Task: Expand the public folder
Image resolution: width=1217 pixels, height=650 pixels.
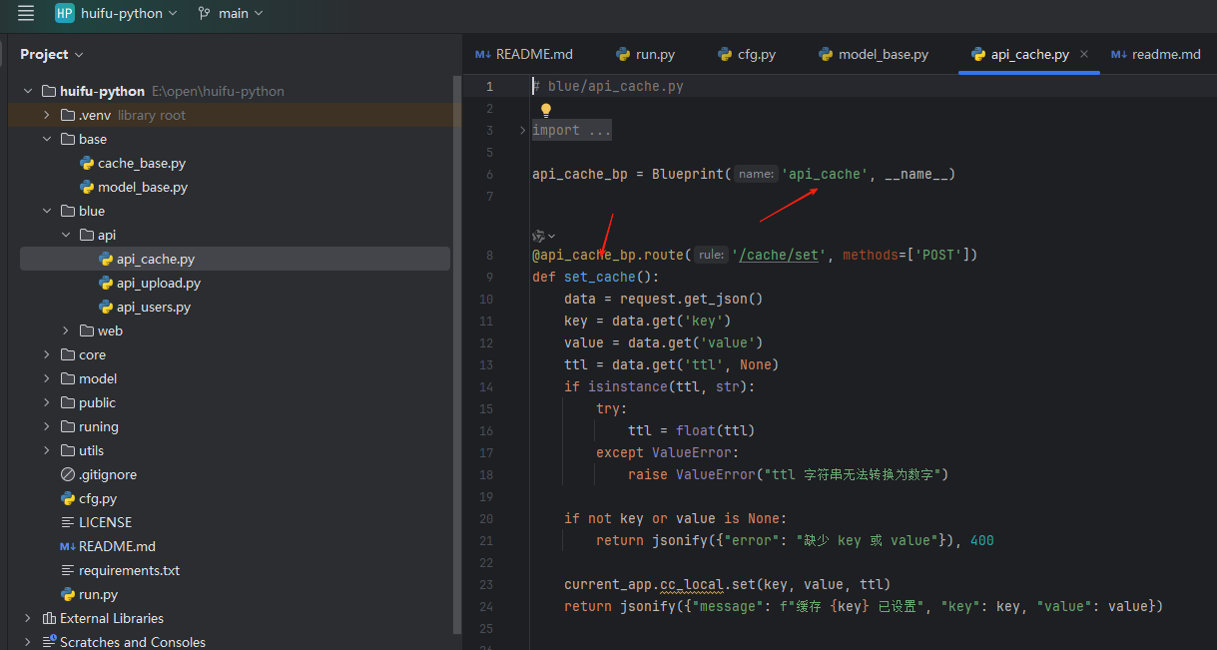Action: (47, 402)
